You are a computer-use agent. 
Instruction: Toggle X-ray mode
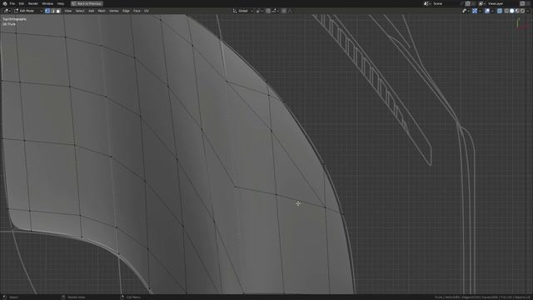tap(500, 11)
